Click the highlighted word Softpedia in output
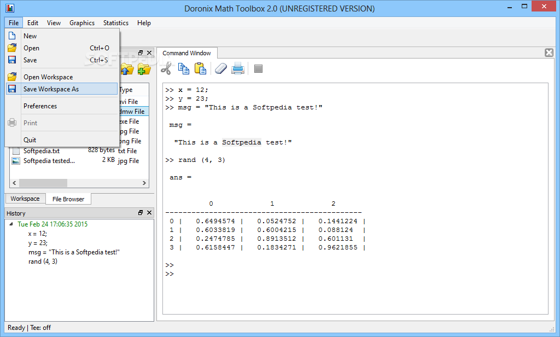 coord(241,142)
